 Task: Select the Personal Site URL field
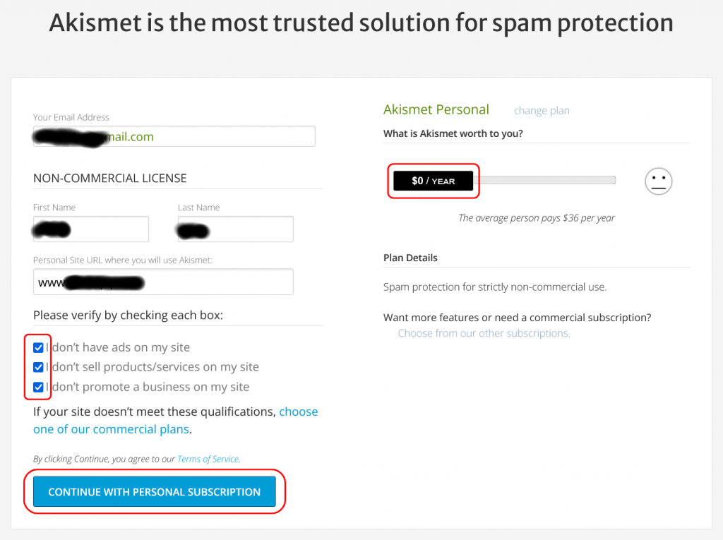(x=163, y=282)
